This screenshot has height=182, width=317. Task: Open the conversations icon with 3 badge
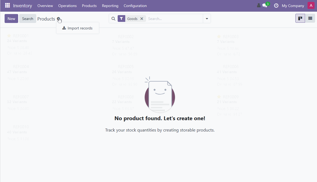(265, 6)
